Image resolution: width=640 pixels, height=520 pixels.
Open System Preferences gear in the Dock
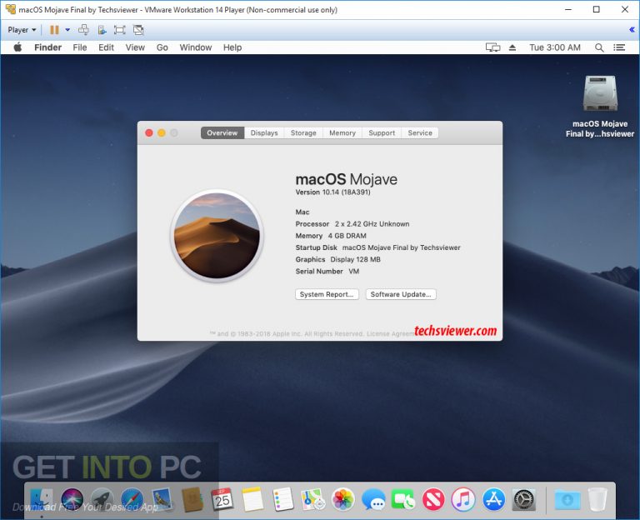[x=523, y=499]
